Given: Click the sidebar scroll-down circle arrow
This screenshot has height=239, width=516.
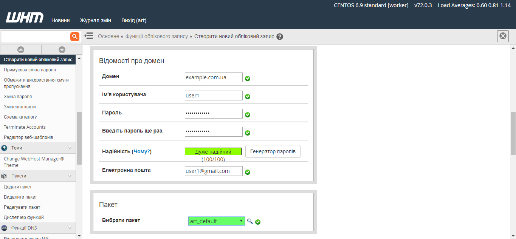Looking at the screenshot, I should click(62, 49).
